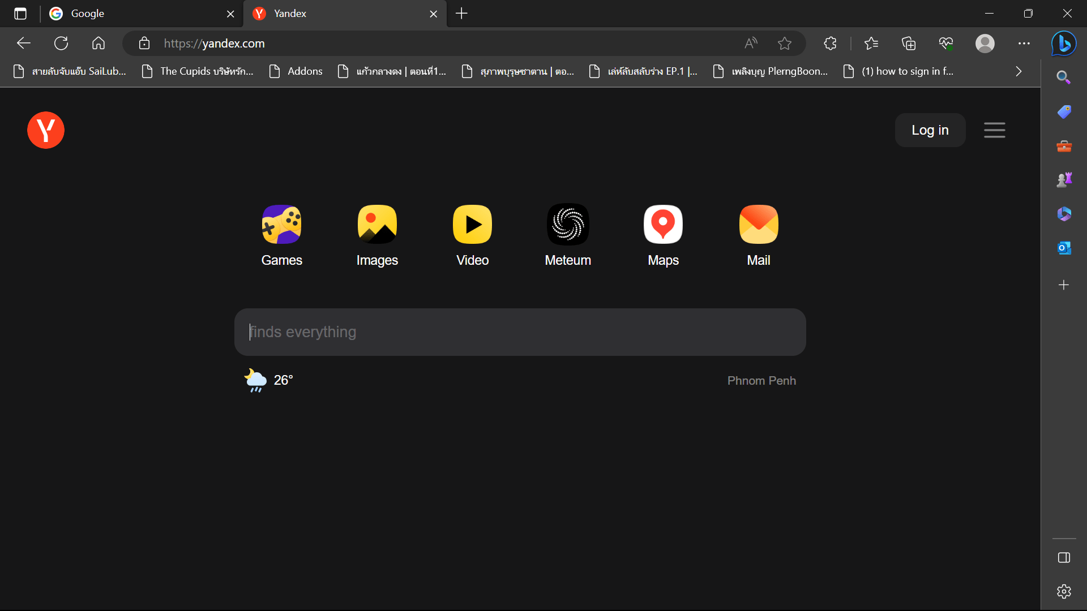Image resolution: width=1087 pixels, height=611 pixels.
Task: Open Browser essentials heart icon
Action: pyautogui.click(x=946, y=43)
